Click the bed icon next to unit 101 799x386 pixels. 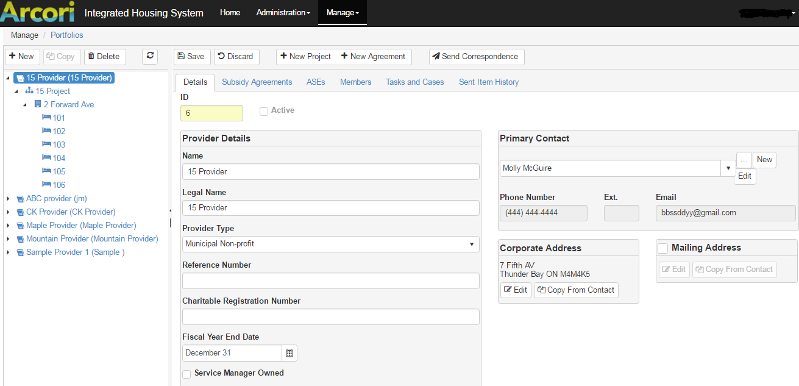(46, 118)
